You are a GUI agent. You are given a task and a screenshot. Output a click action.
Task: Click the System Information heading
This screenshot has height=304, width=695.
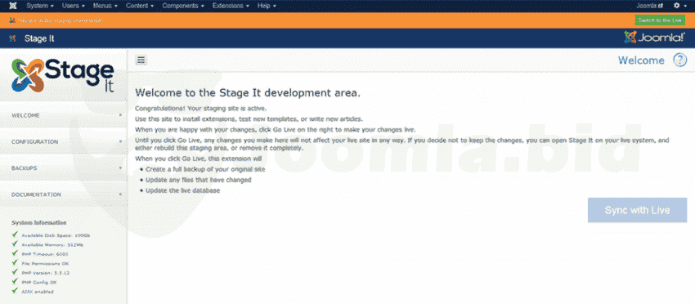39,222
